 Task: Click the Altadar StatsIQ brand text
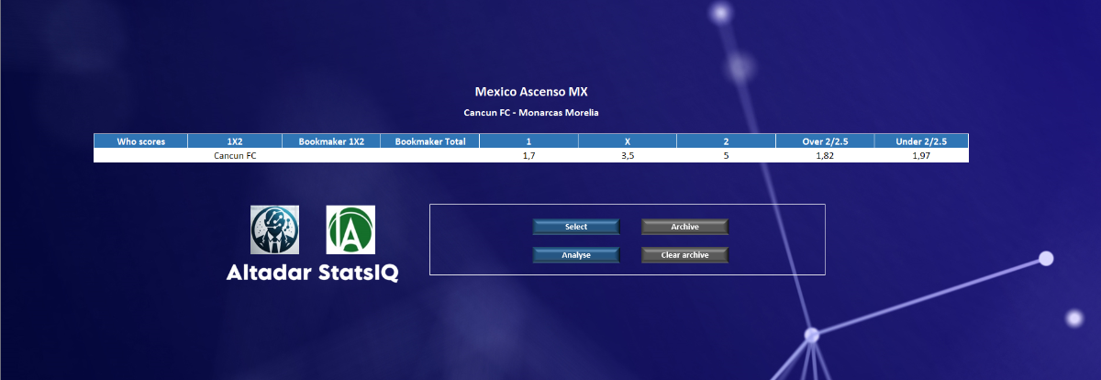(x=313, y=274)
